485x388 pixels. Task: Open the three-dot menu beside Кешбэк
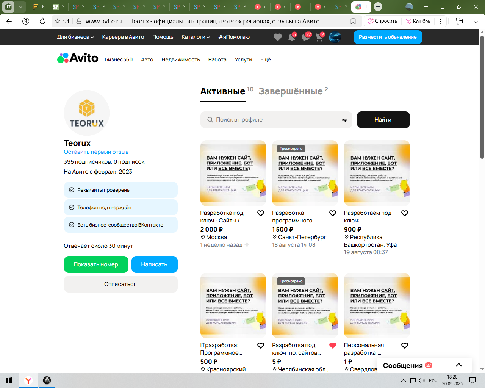[441, 21]
